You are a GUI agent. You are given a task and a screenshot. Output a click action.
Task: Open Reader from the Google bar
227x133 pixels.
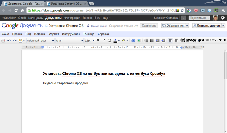[87, 18]
